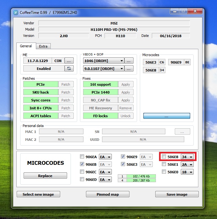Viewport: 217px width, 219px height.
Task: Open GOP browse ellipsis button
Action: tap(129, 69)
